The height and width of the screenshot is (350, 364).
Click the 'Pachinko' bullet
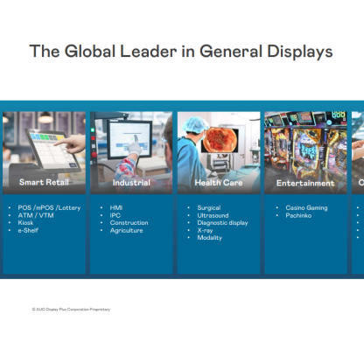click(298, 215)
